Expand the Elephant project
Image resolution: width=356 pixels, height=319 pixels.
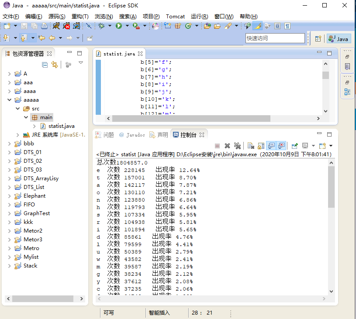tap(9, 196)
